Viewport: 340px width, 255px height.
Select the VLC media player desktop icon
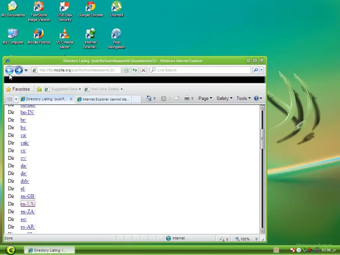coord(65,39)
